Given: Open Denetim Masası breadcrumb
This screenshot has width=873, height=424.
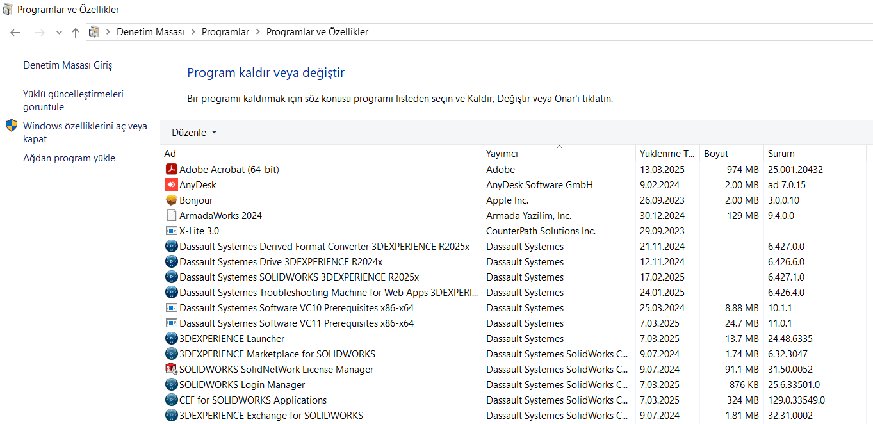Looking at the screenshot, I should click(x=151, y=32).
